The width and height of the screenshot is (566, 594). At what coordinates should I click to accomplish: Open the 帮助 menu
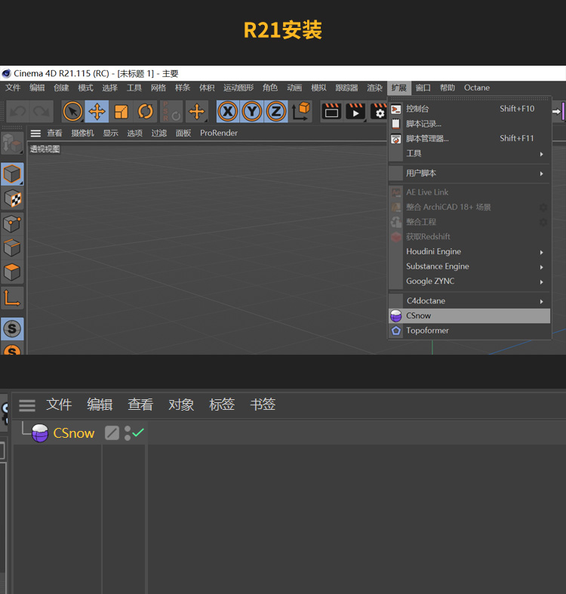pos(448,88)
